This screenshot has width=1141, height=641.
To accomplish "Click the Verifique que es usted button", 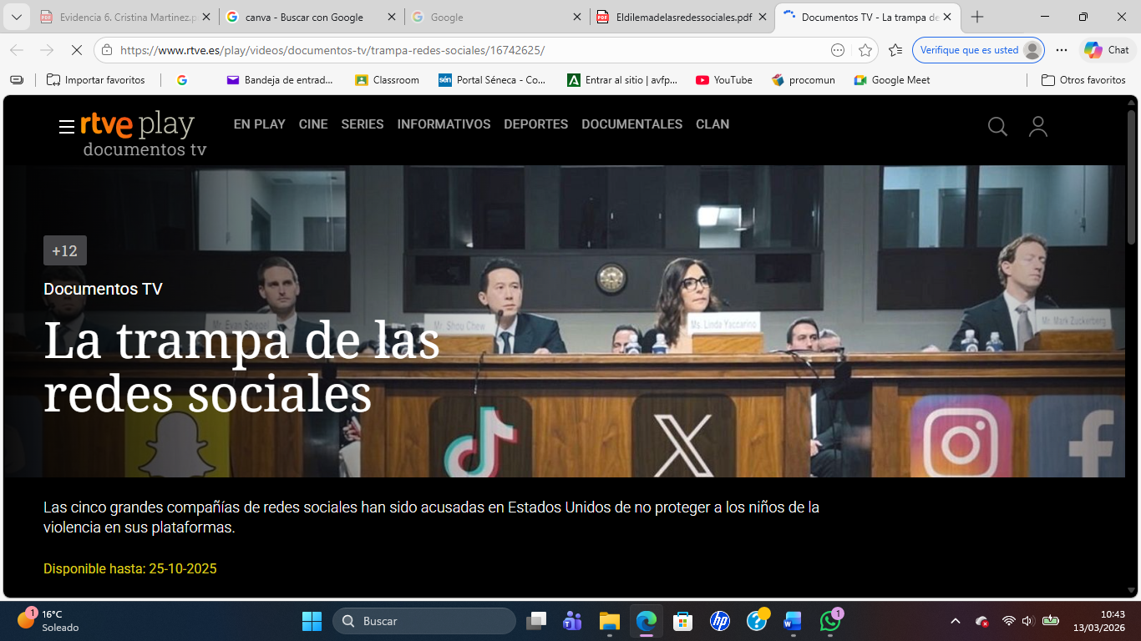I will 969,50.
